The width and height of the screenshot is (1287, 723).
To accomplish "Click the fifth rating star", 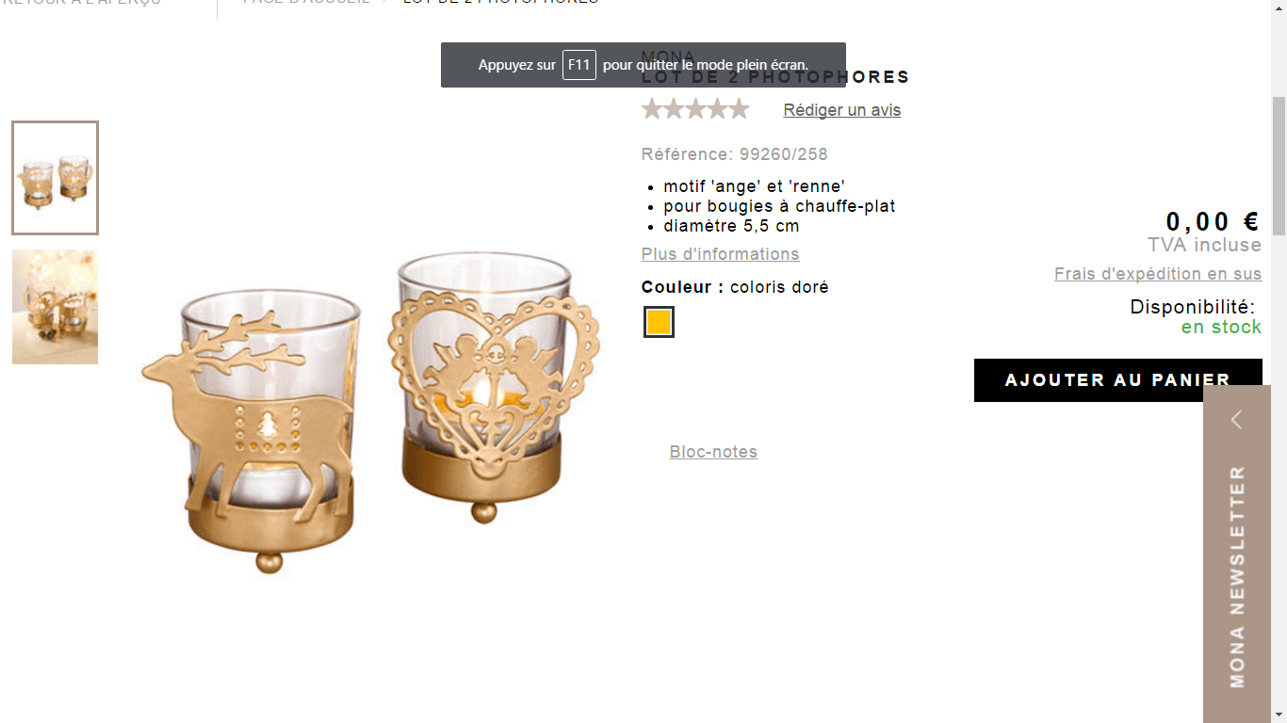I will pyautogui.click(x=739, y=109).
